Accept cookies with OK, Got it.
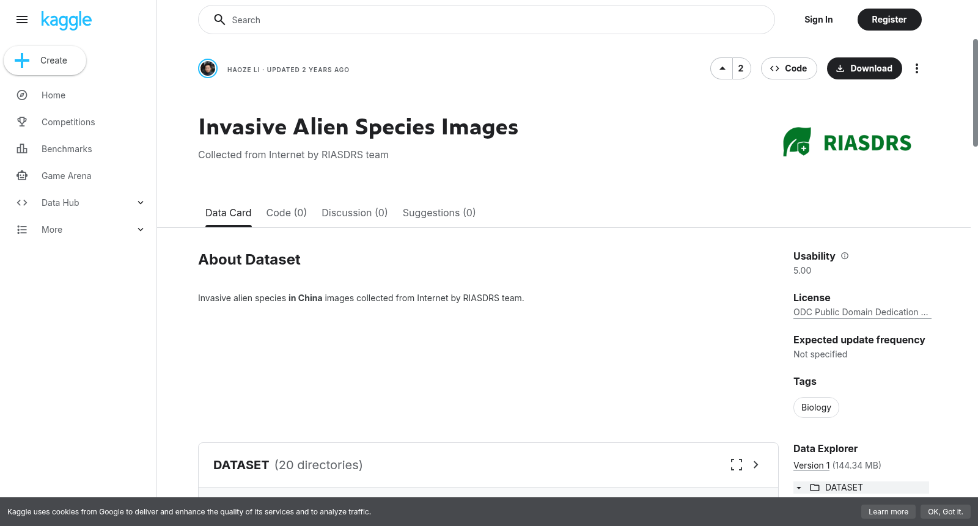978x526 pixels. (945, 512)
